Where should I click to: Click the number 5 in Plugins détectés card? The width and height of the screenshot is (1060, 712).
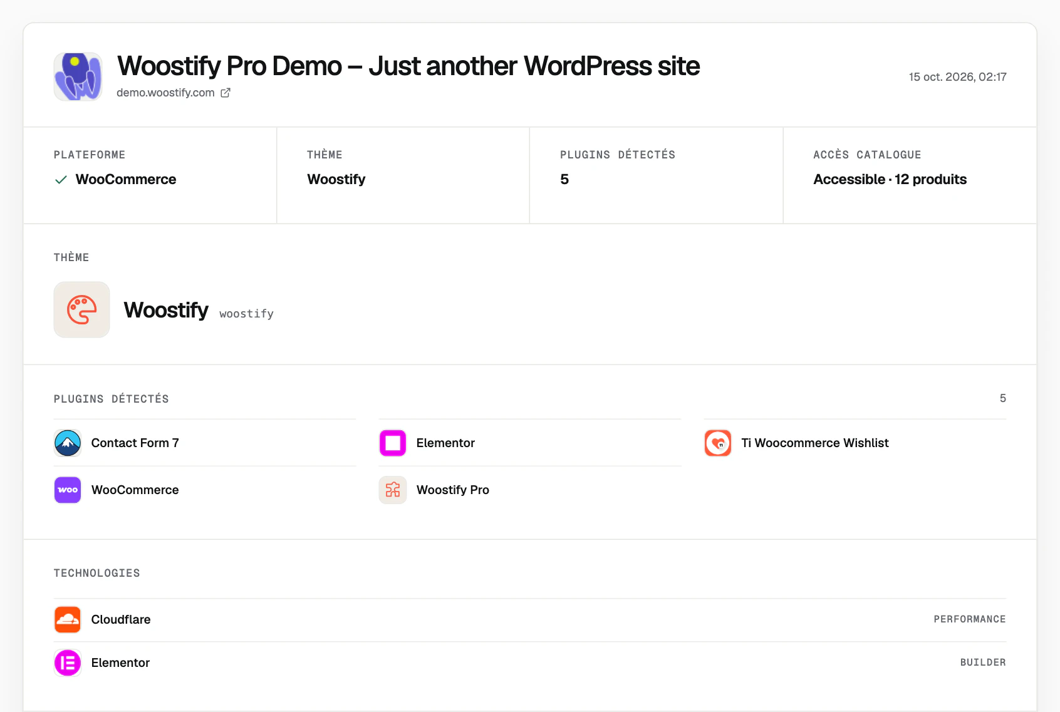point(564,180)
